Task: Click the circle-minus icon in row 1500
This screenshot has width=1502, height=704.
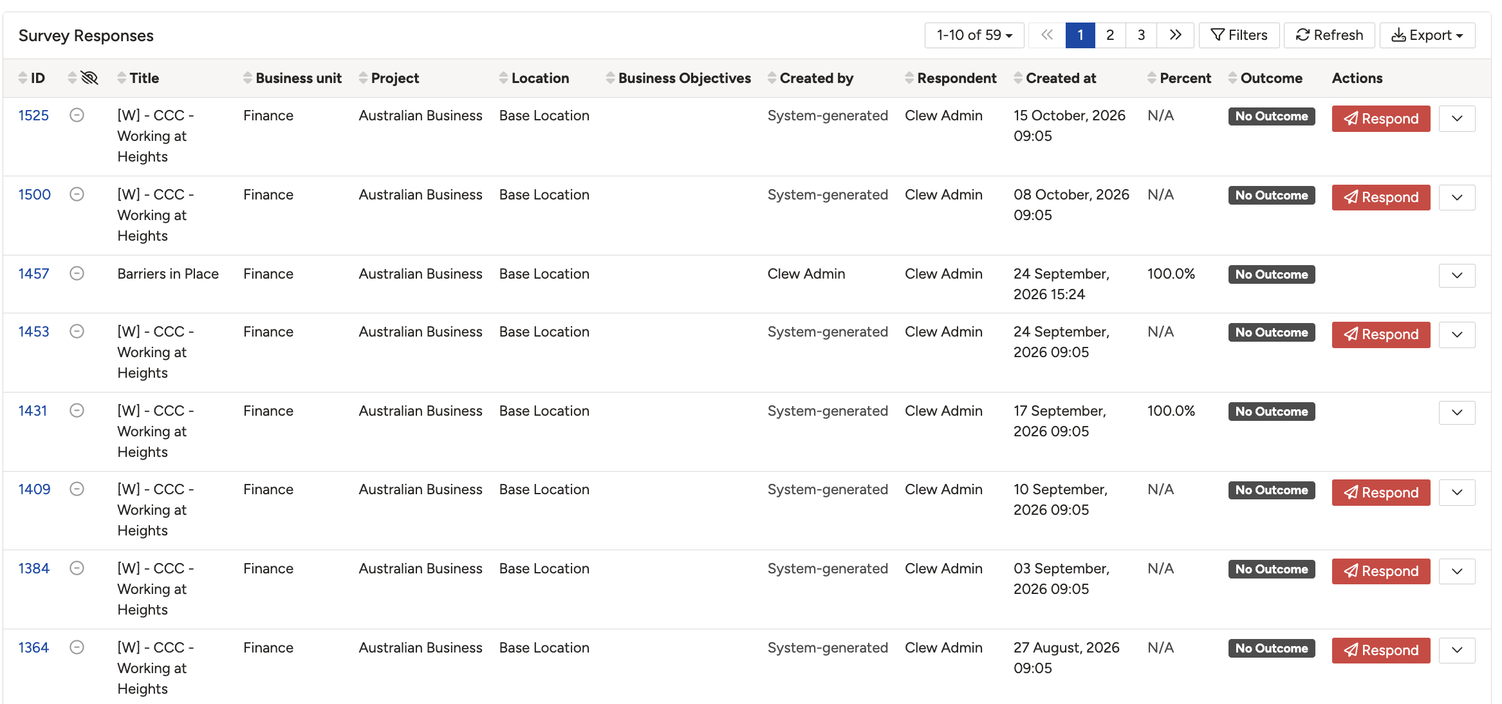Action: (77, 194)
